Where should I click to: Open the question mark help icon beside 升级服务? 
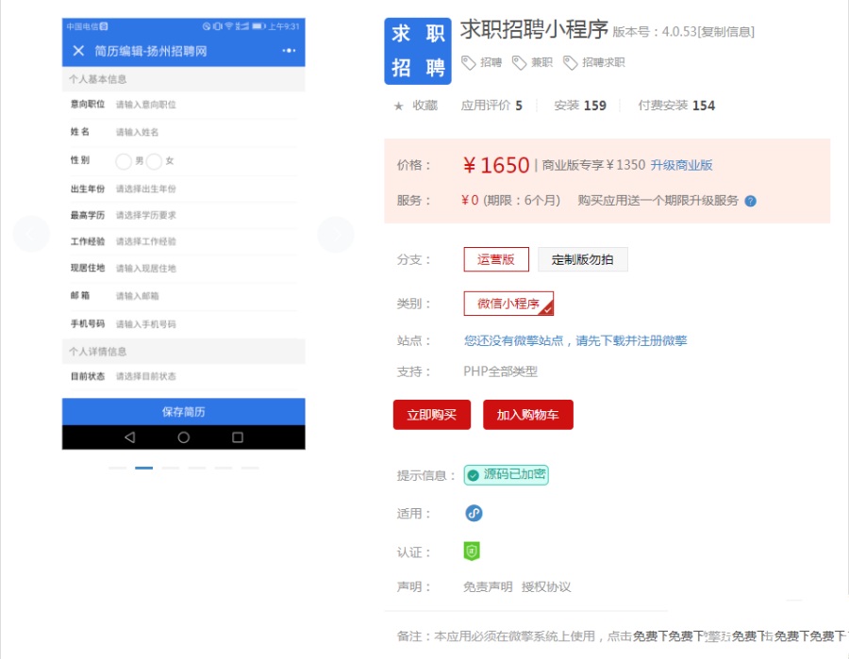pyautogui.click(x=750, y=201)
